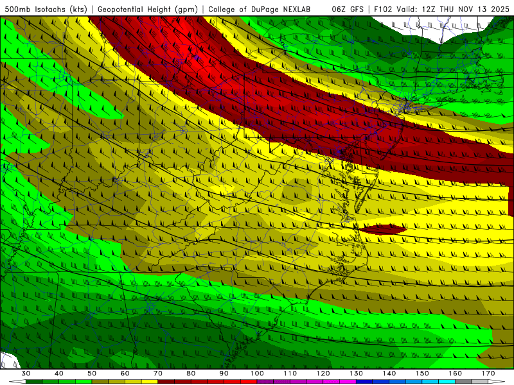Click the '150' value on the color scale
This screenshot has height=385, width=514.
(x=422, y=373)
